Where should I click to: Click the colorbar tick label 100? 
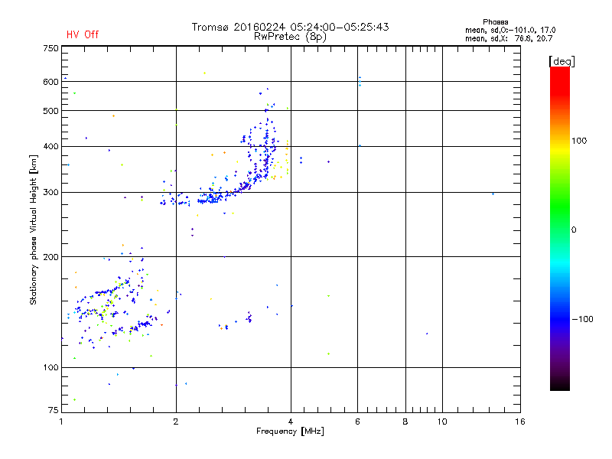click(579, 141)
